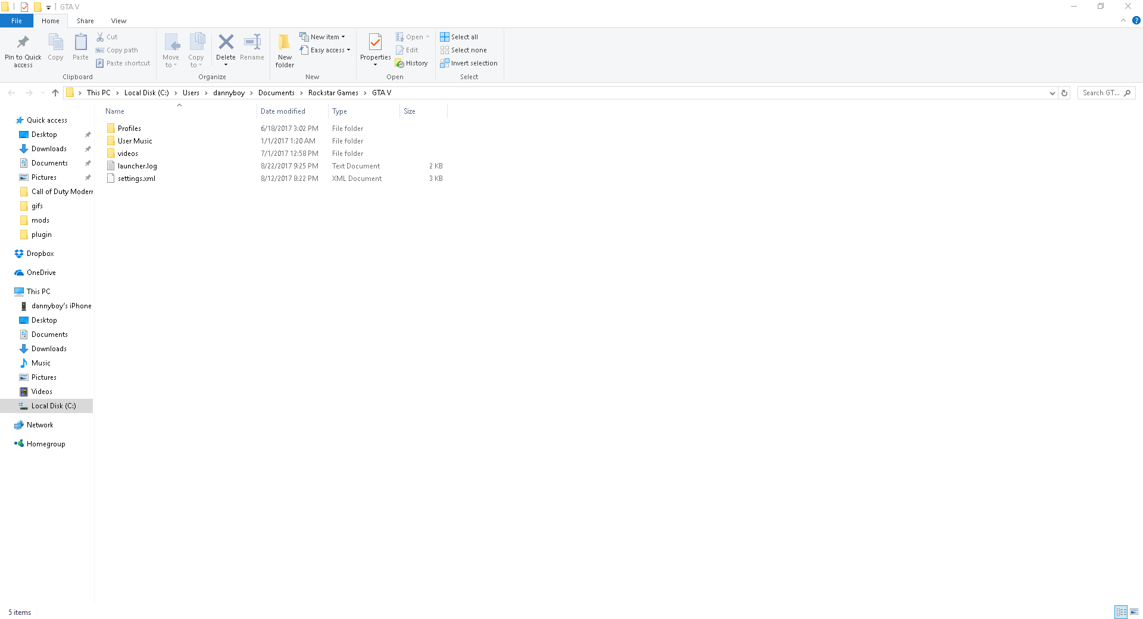The width and height of the screenshot is (1143, 619).
Task: Click Edit in the Open group
Action: click(x=407, y=50)
